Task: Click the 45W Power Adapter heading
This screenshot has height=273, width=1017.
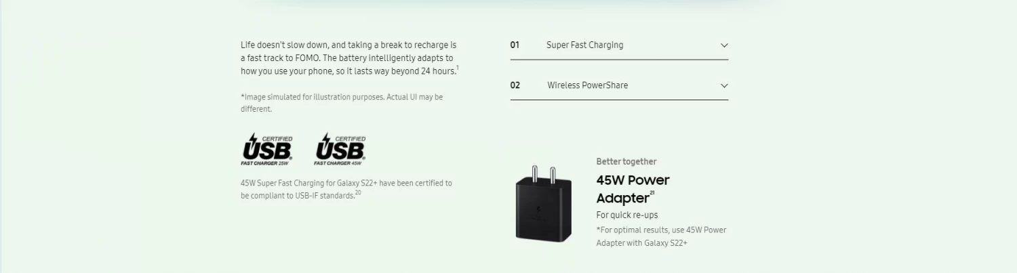Action: pos(633,189)
